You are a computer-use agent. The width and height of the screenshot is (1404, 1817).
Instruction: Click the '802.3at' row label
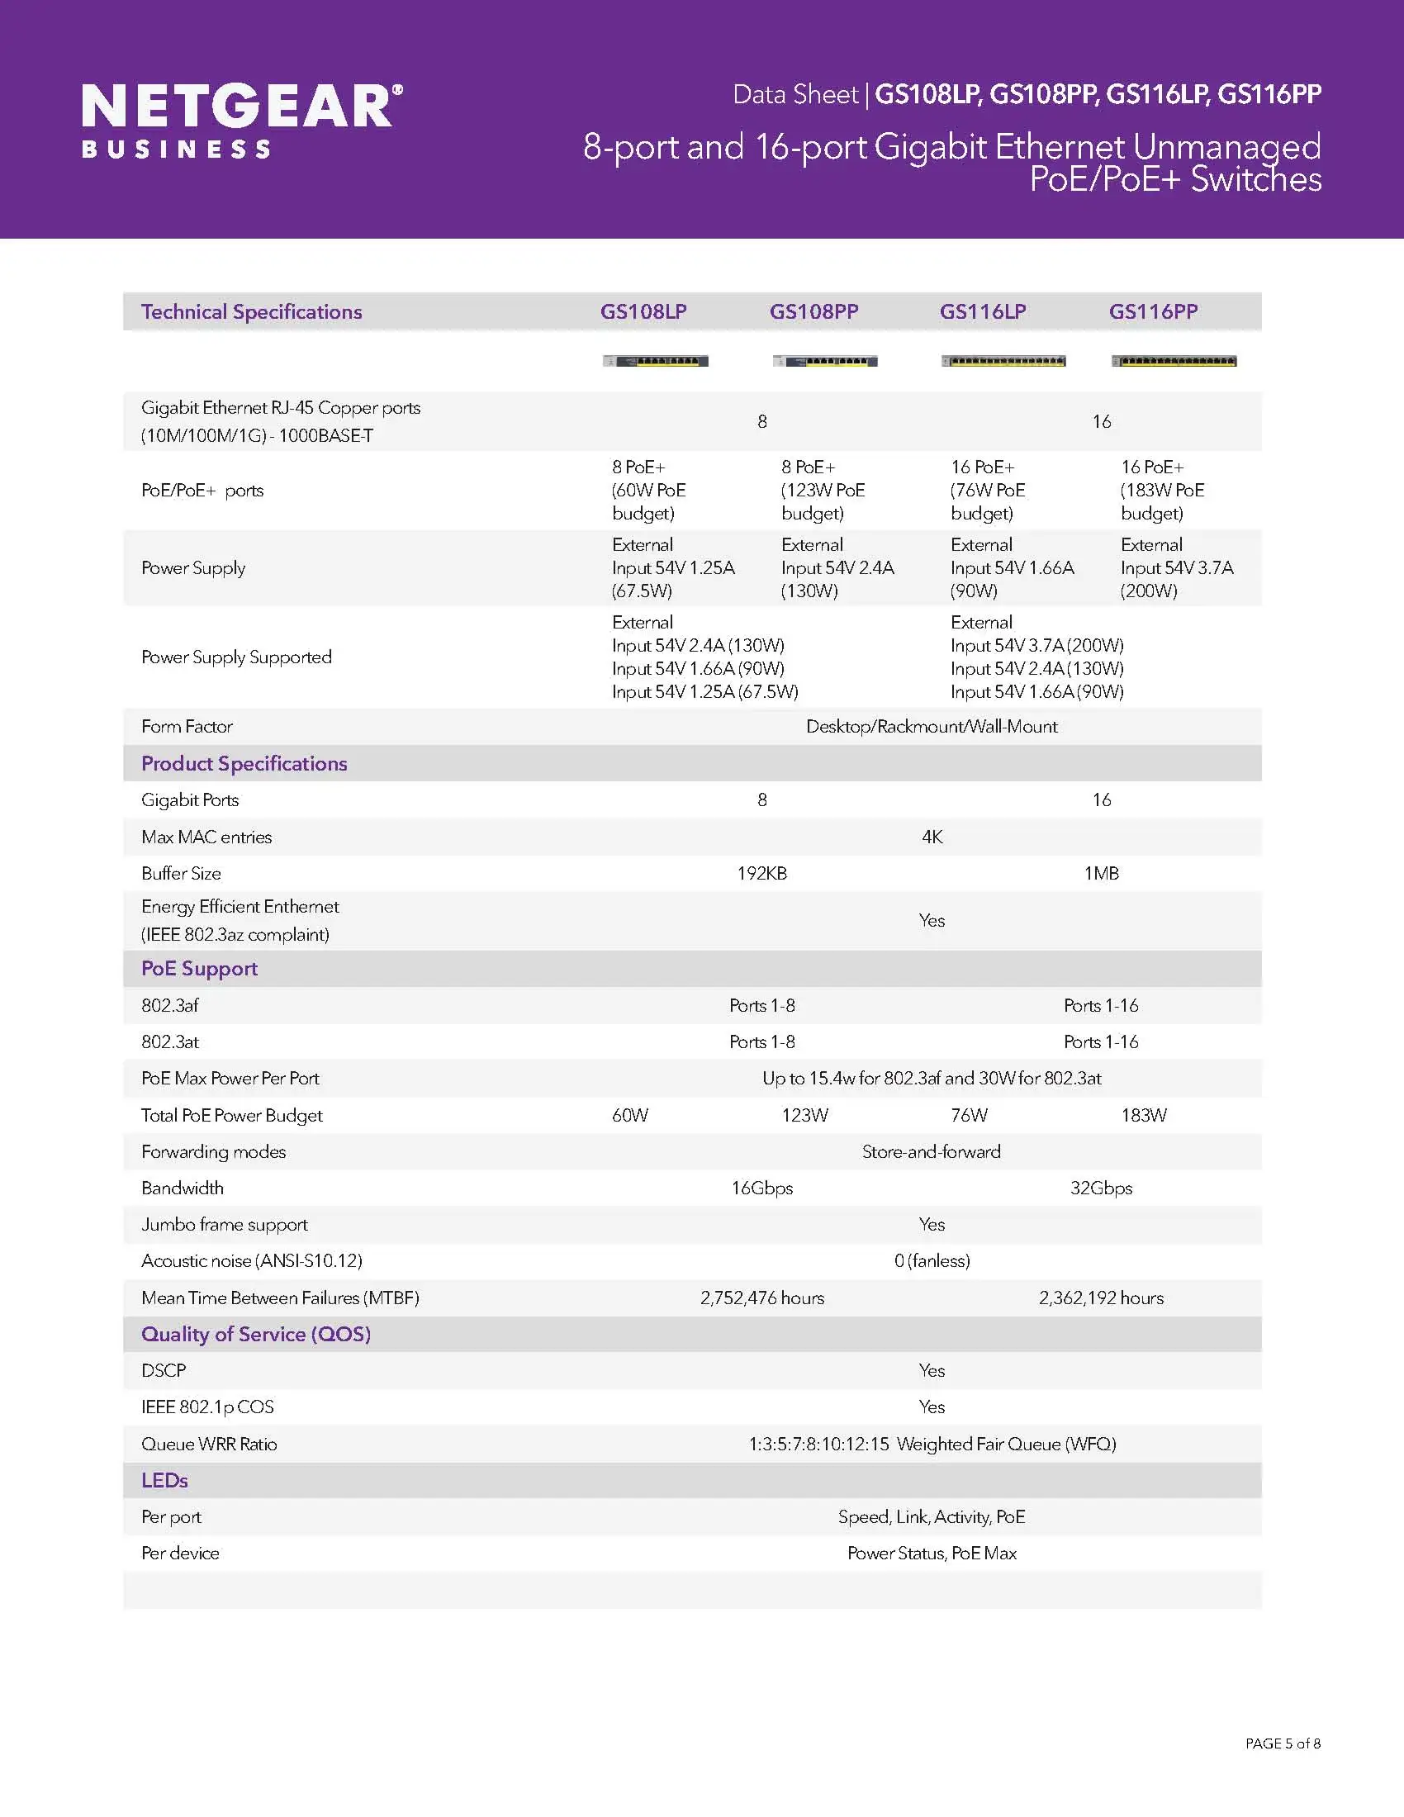tap(169, 1041)
